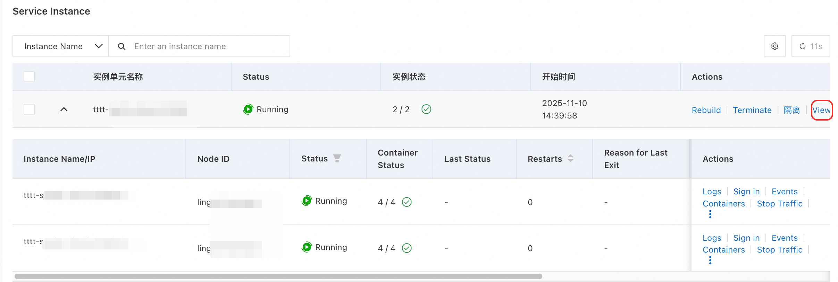Viewport: 838px width, 282px height.
Task: Open Containers for the first instance
Action: (723, 204)
